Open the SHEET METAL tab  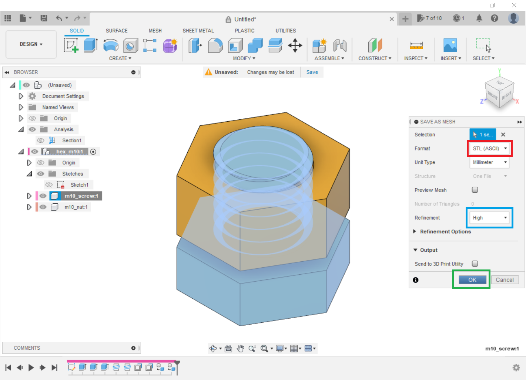198,31
